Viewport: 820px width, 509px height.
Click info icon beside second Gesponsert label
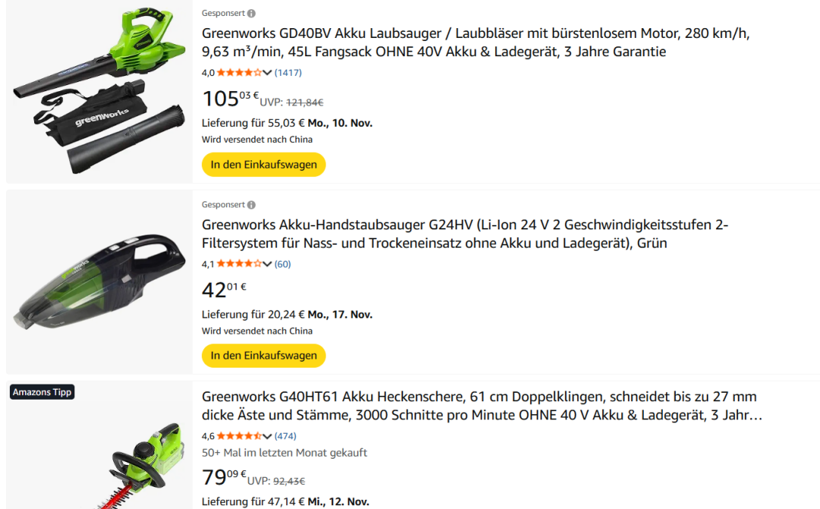click(251, 205)
